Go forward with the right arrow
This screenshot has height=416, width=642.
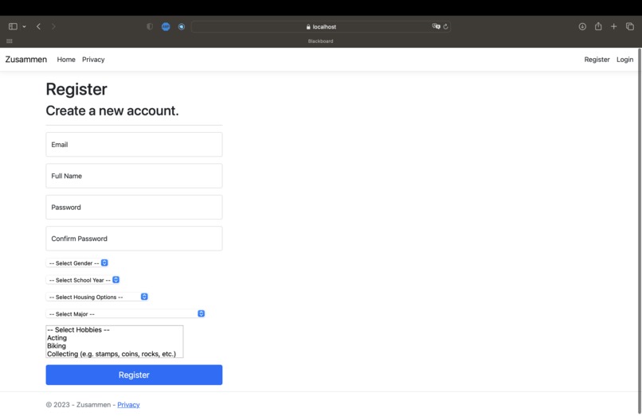tap(53, 26)
